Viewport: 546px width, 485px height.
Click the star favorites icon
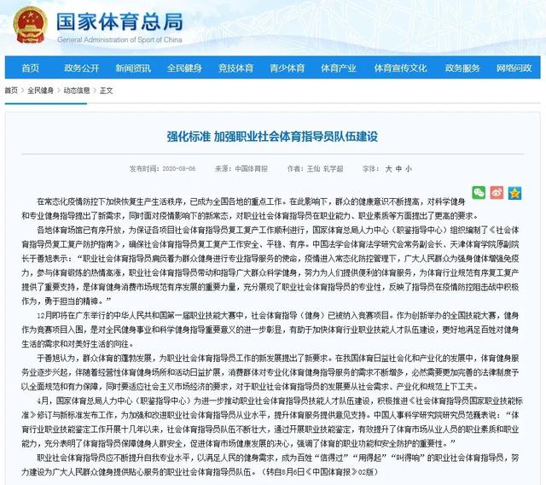pyautogui.click(x=514, y=193)
